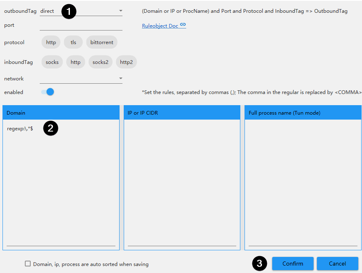
Task: Open the Ruleobject Doc link
Action: coord(160,26)
